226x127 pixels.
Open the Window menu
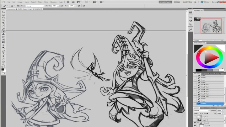pos(53,2)
